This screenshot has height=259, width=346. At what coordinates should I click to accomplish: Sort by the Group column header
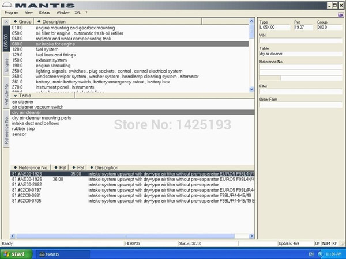coord(22,22)
